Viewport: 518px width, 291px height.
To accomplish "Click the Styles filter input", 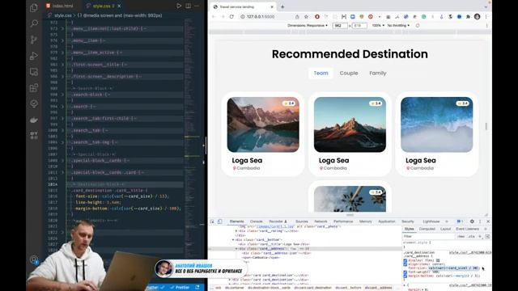I will click(429, 236).
